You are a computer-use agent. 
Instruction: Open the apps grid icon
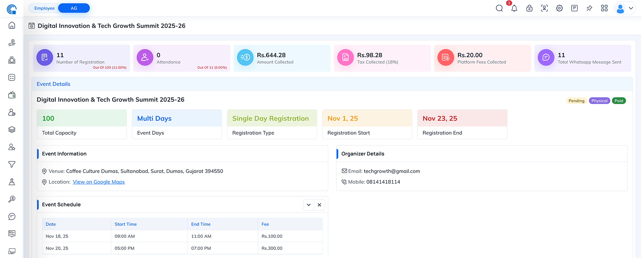(x=604, y=8)
